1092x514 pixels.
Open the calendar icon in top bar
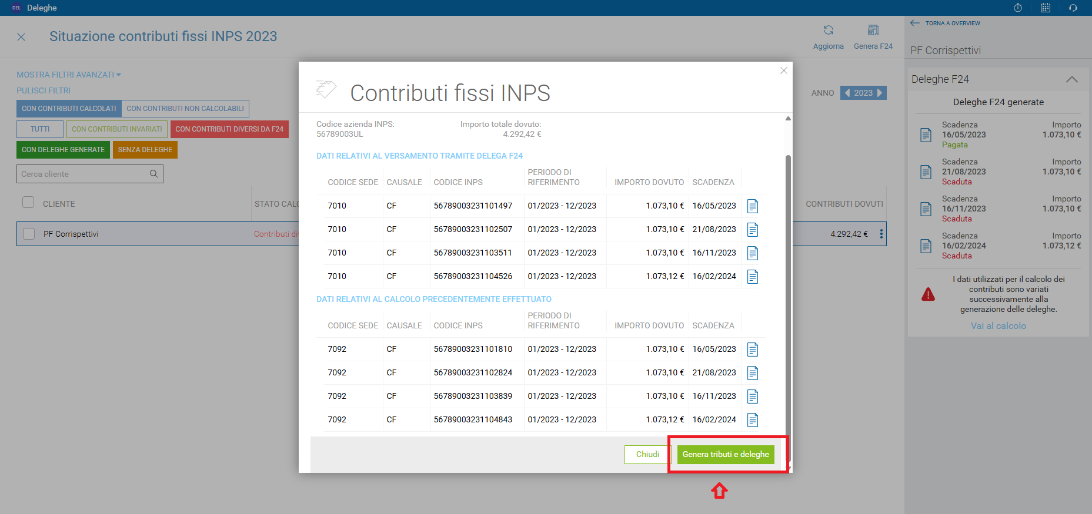click(x=1046, y=8)
